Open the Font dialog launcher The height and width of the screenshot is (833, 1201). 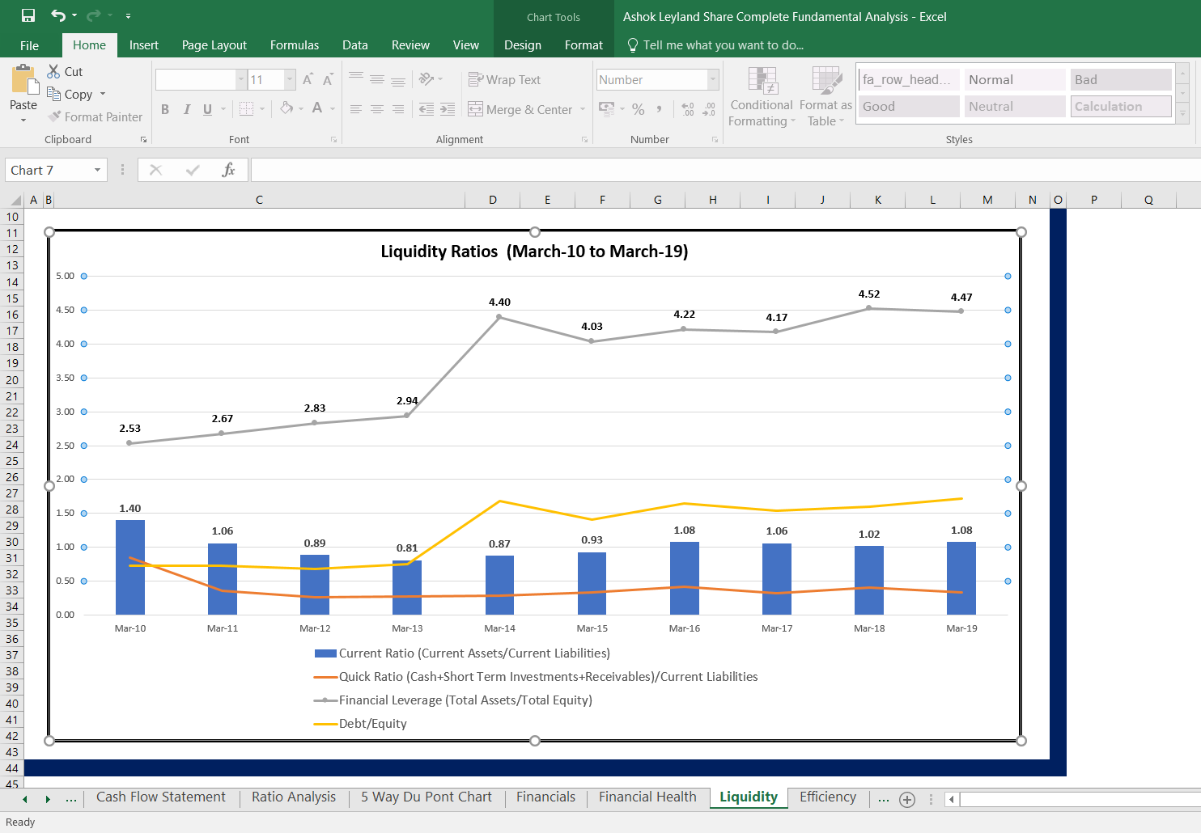click(x=333, y=140)
